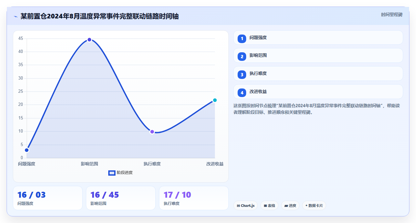This screenshot has height=223, width=416.
Task: Click the 影响范围 x-axis label
Action: 89,164
